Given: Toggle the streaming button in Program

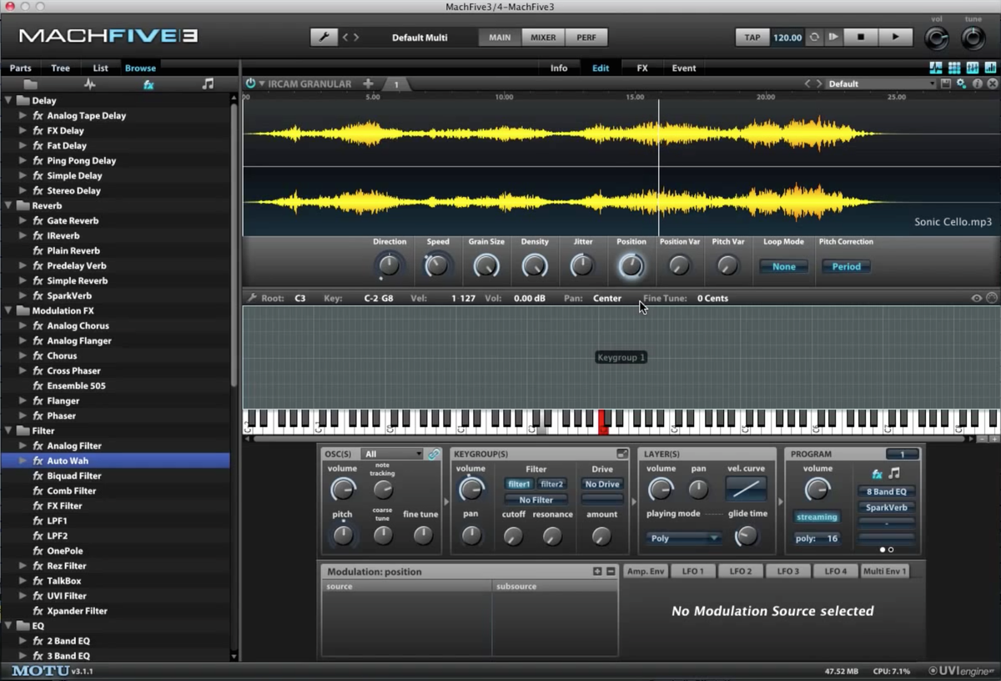Looking at the screenshot, I should point(817,517).
